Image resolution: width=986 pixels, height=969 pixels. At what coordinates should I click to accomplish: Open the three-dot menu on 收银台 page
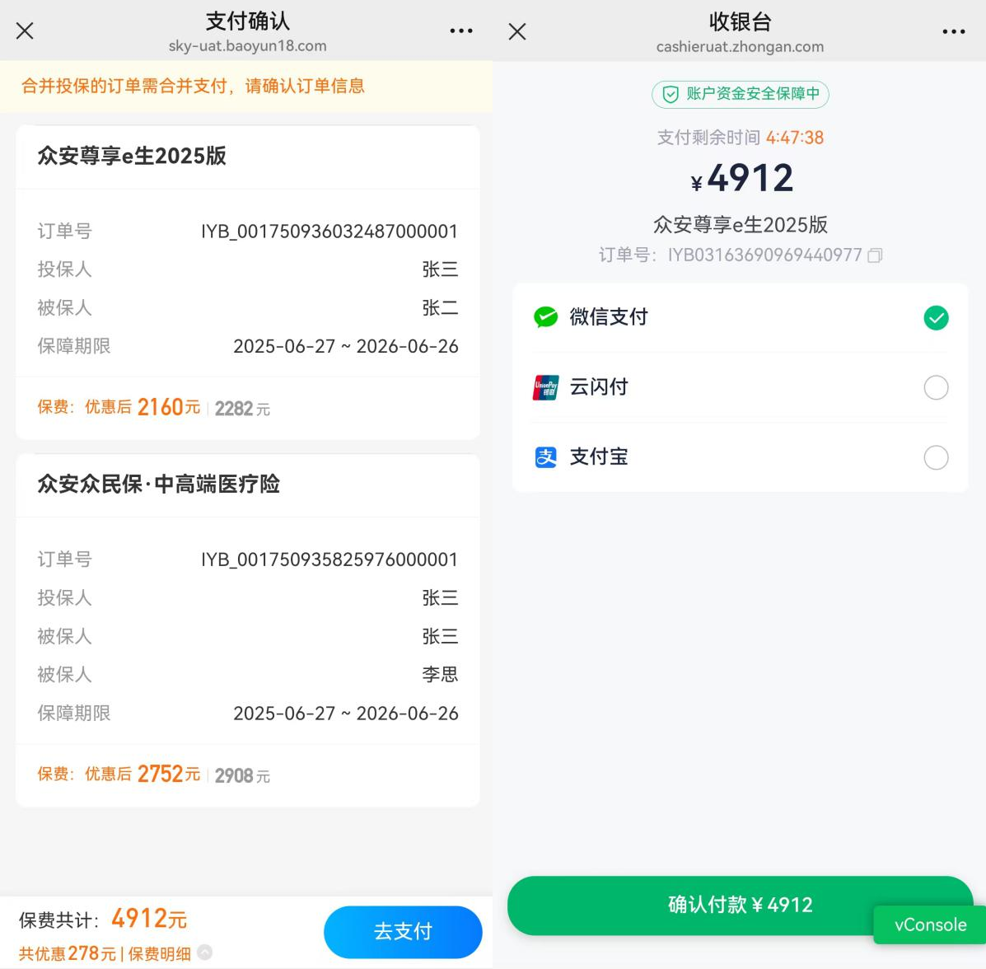pos(953,31)
